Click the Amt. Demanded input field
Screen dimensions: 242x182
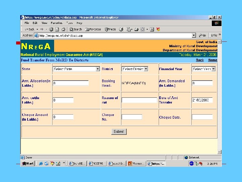coord(202,83)
